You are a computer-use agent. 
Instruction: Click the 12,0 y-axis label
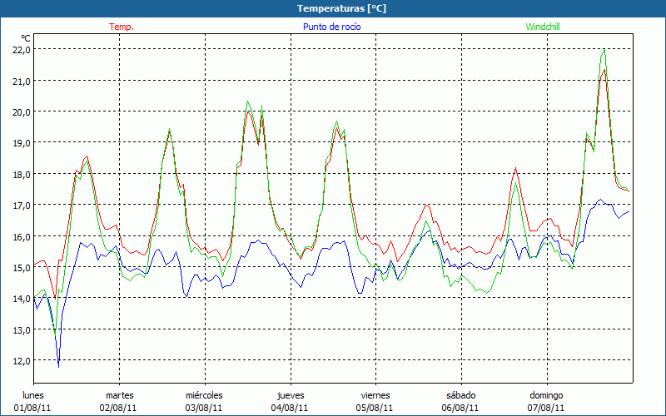(x=22, y=360)
